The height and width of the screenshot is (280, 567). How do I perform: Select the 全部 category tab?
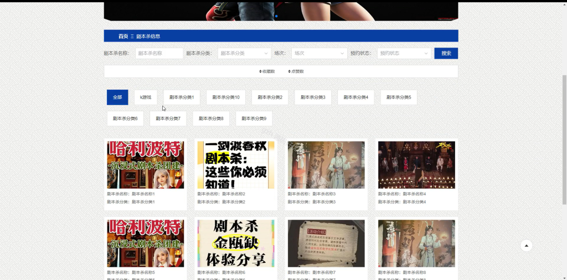pyautogui.click(x=117, y=97)
